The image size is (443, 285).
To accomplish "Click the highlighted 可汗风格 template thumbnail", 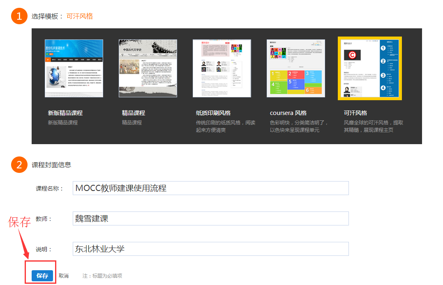I will pyautogui.click(x=369, y=68).
